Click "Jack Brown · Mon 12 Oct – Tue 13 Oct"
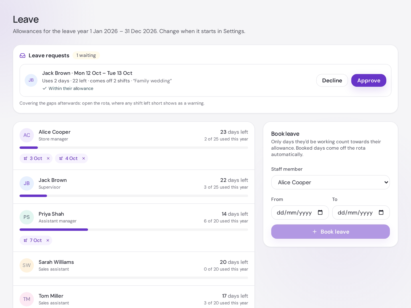The height and width of the screenshot is (308, 411). [x=87, y=73]
